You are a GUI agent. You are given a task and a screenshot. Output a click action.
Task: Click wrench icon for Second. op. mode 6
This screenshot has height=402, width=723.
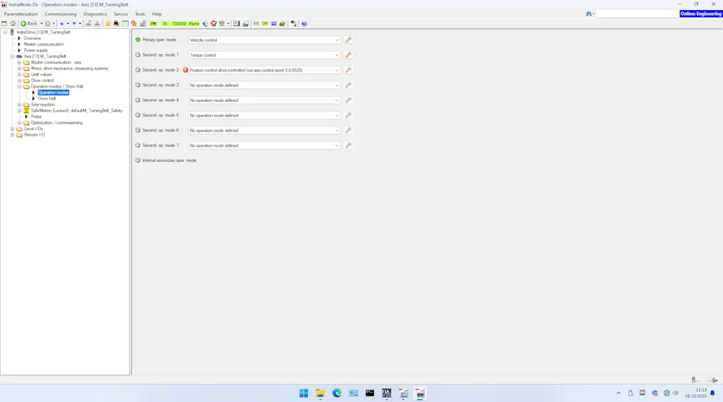pos(348,130)
